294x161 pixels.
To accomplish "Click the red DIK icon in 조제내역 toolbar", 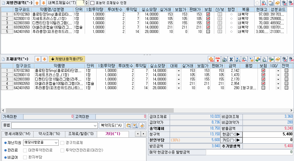I will coord(218,59).
